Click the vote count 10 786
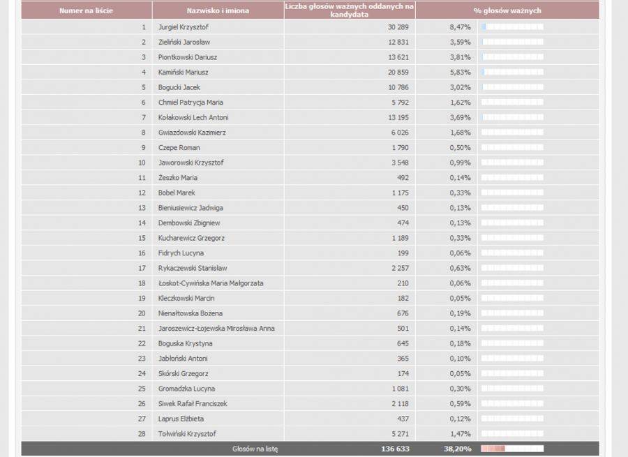 (x=398, y=87)
